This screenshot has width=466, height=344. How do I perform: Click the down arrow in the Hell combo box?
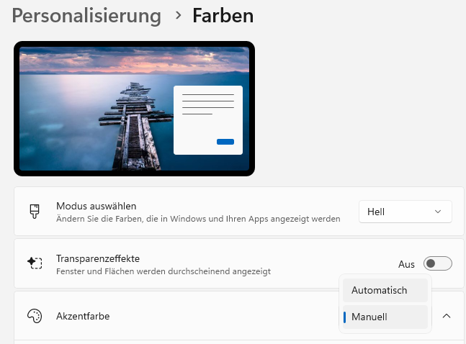pos(438,212)
